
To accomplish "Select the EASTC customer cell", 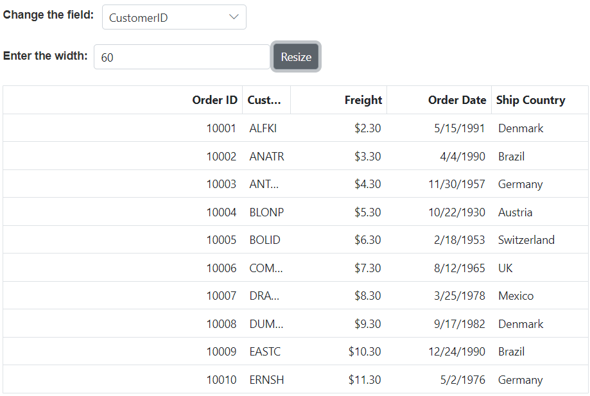I will tap(265, 352).
